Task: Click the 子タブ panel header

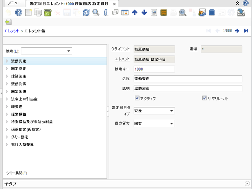Action: pyautogui.click(x=127, y=184)
